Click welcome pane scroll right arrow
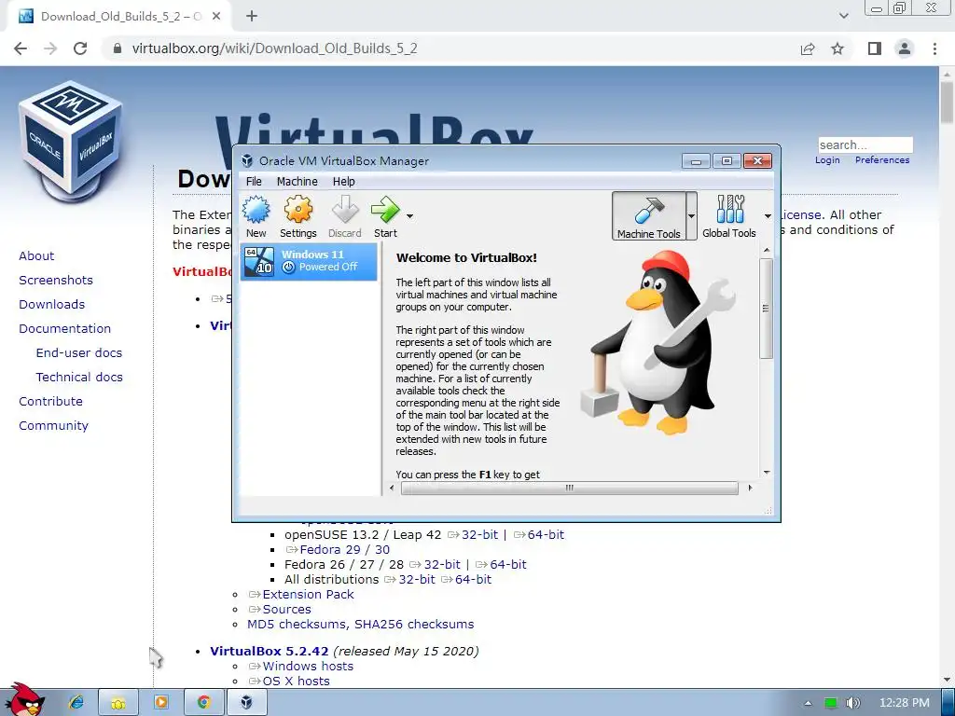Image resolution: width=955 pixels, height=716 pixels. pyautogui.click(x=750, y=488)
